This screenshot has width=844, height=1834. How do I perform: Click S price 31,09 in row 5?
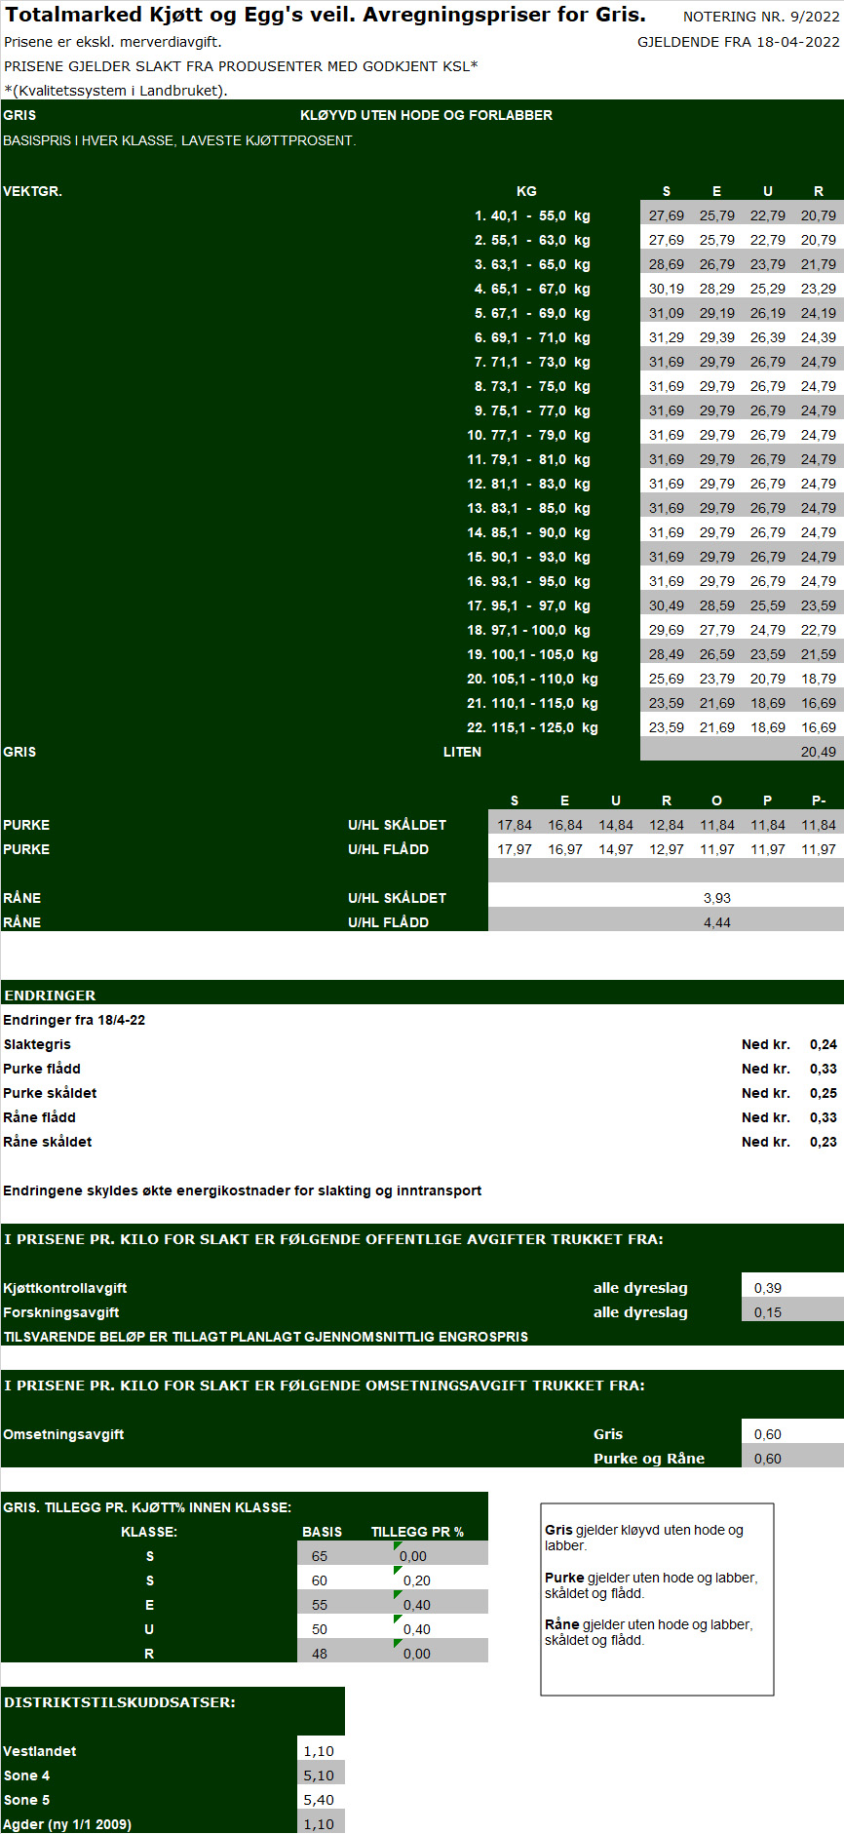point(667,313)
